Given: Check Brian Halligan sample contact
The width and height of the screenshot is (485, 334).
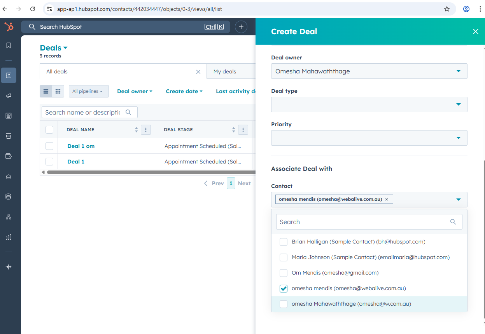Looking at the screenshot, I should 284,242.
